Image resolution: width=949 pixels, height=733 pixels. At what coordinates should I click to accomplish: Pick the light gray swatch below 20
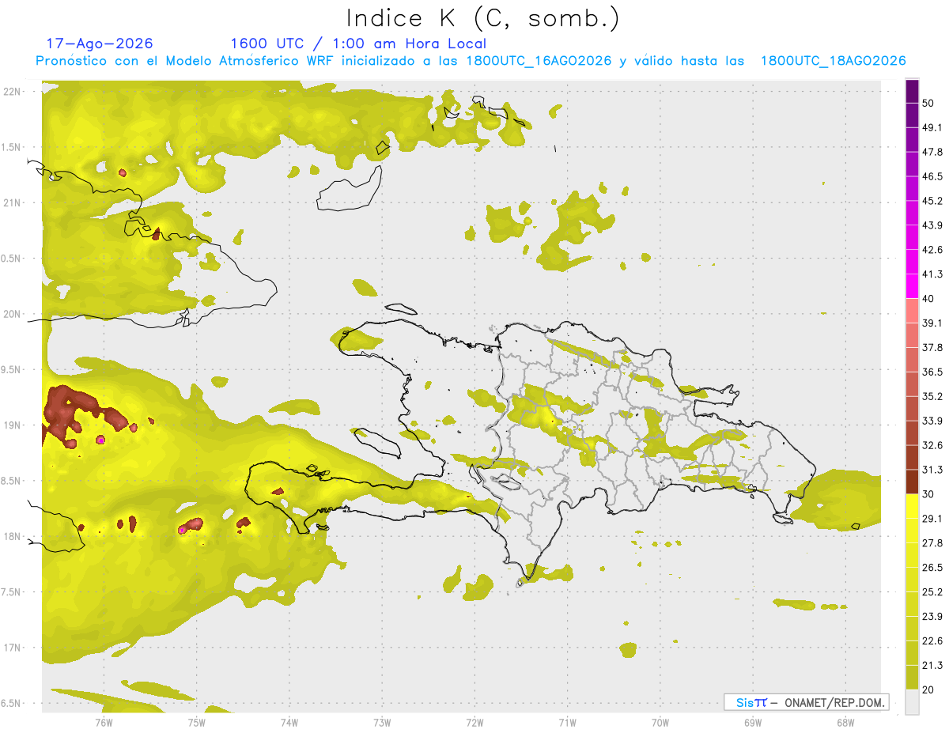(x=912, y=701)
